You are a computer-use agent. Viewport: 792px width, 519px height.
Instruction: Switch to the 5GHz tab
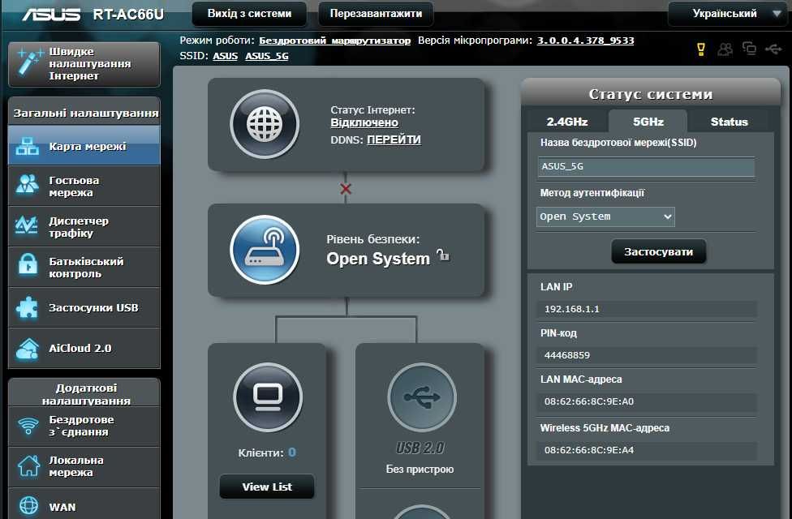tap(648, 122)
